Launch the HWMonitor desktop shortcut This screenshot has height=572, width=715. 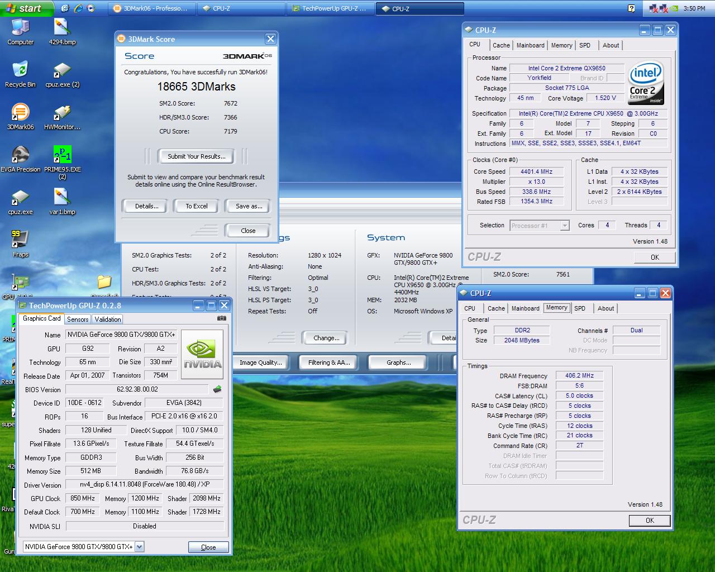tap(62, 116)
